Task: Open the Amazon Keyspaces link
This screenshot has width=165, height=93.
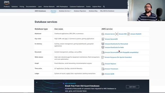Action: (x=118, y=57)
